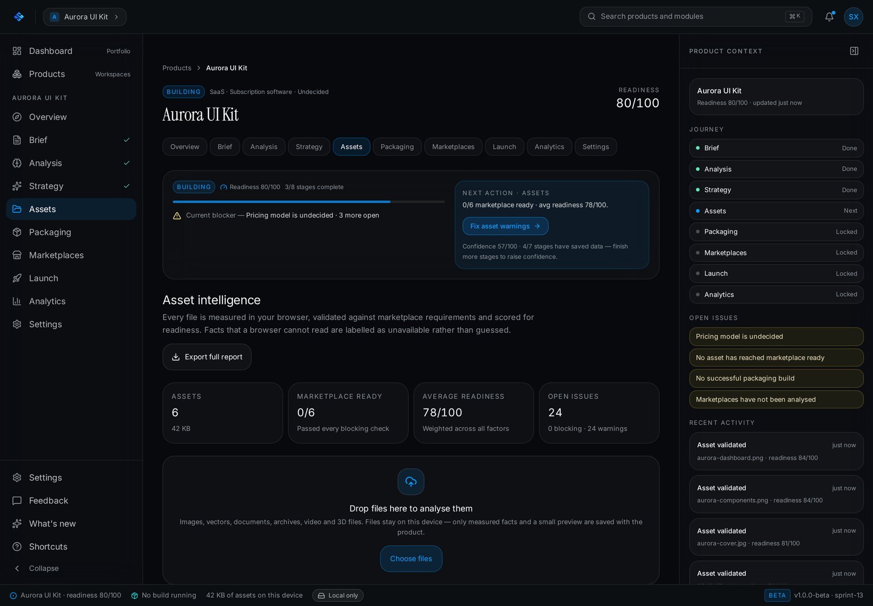Click the stage readiness progress bar
873x606 pixels.
pyautogui.click(x=309, y=202)
